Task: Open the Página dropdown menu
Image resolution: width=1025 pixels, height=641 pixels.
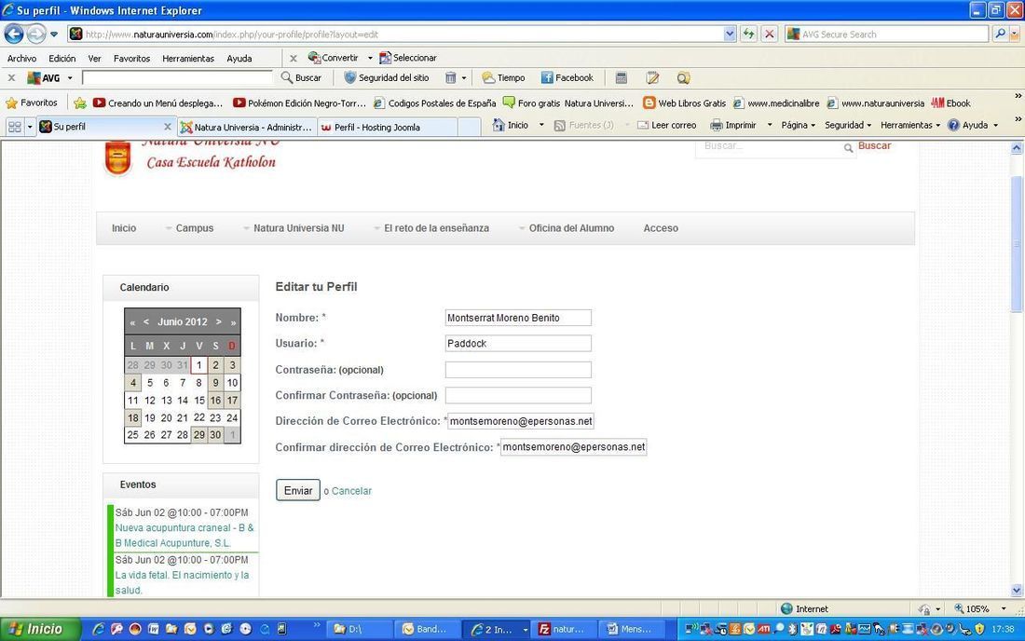Action: (799, 125)
